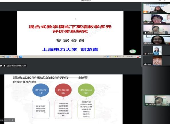The height and width of the screenshot is (124, 170).
Task: Select the participant tile with the pink wall background
Action: (157, 29)
